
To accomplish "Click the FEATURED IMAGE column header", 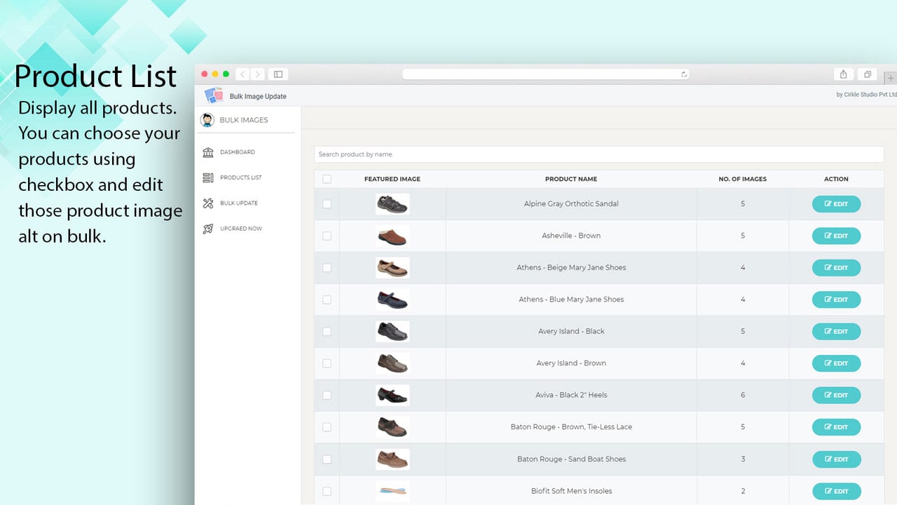I will click(x=392, y=179).
